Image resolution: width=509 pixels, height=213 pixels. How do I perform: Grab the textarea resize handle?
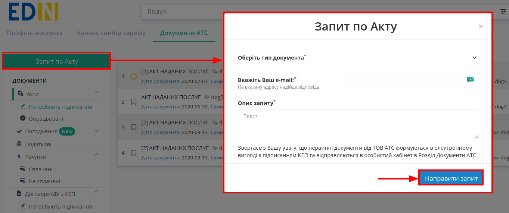[x=477, y=137]
